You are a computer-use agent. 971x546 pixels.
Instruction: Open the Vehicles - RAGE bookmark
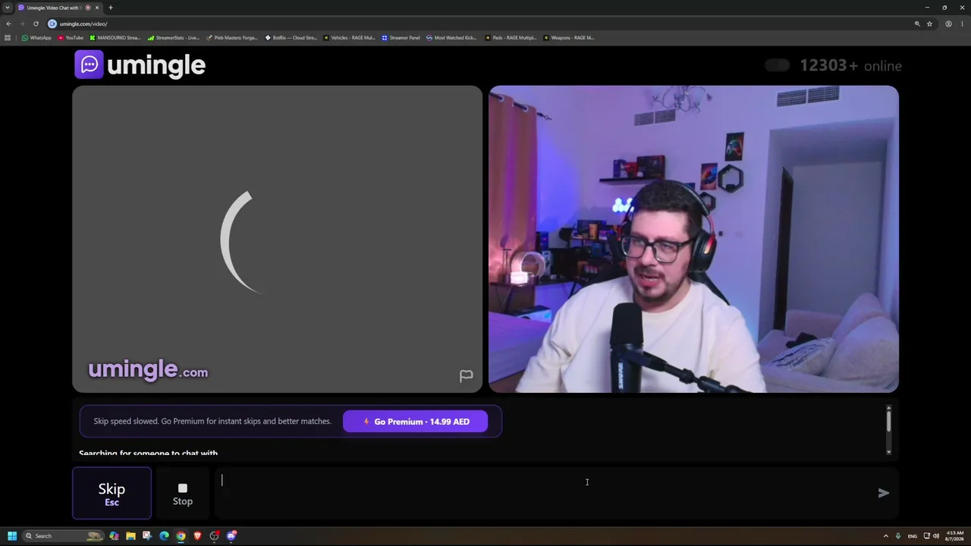tap(349, 37)
